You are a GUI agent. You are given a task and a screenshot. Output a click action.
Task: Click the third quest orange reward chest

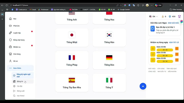177,60
